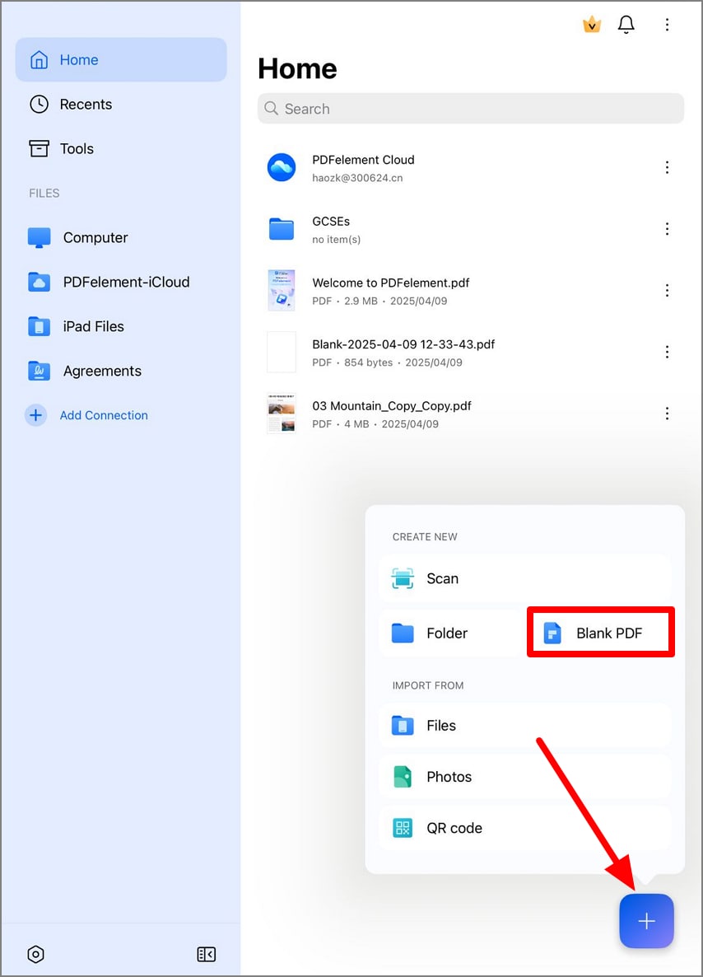
Task: Import via QR code
Action: (x=524, y=827)
